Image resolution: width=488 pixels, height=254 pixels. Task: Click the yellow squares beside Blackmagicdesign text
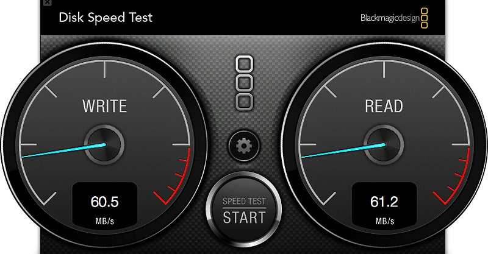click(x=425, y=18)
